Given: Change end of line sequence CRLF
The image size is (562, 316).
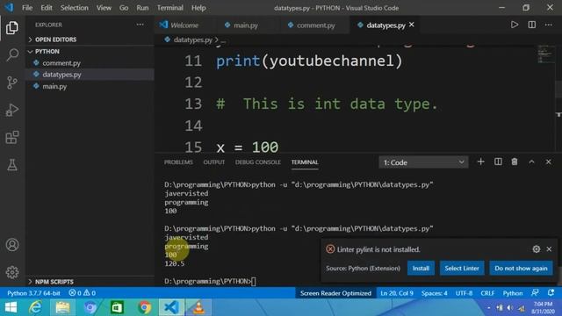Looking at the screenshot, I should click(x=487, y=292).
